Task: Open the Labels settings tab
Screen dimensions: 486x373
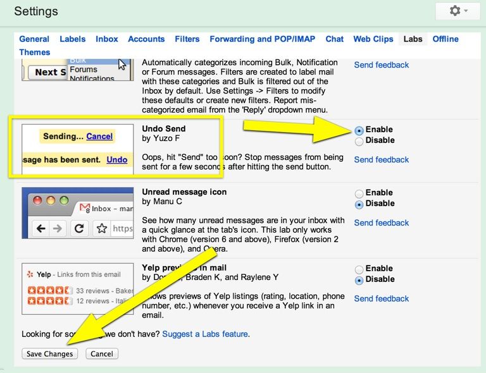Action: click(x=72, y=39)
